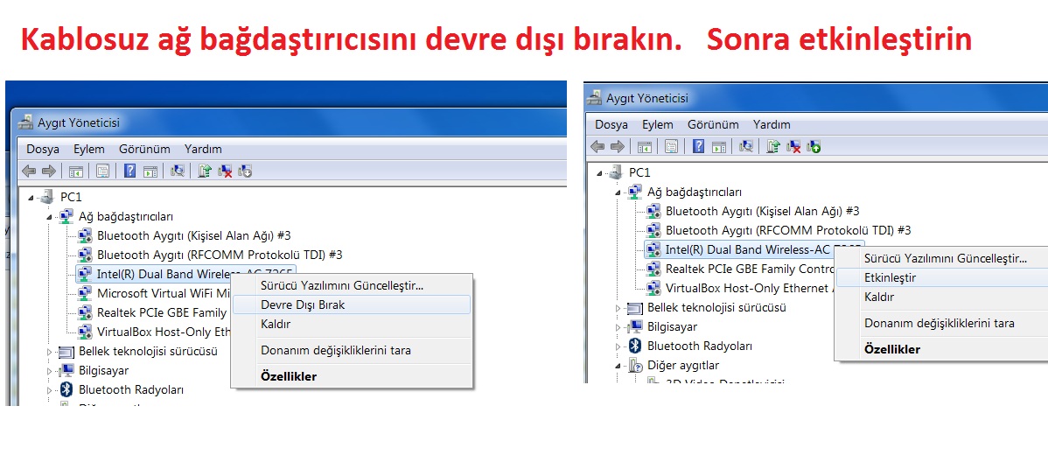Click the Back arrow in right window toolbar

click(x=598, y=147)
